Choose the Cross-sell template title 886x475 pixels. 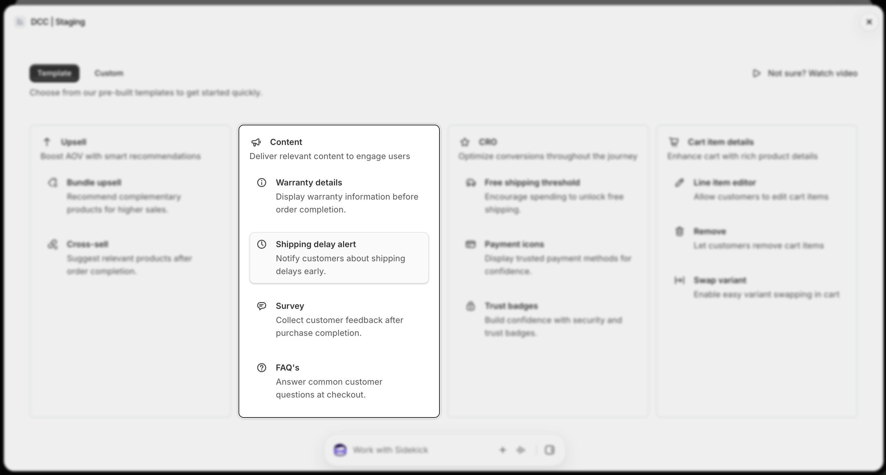87,244
